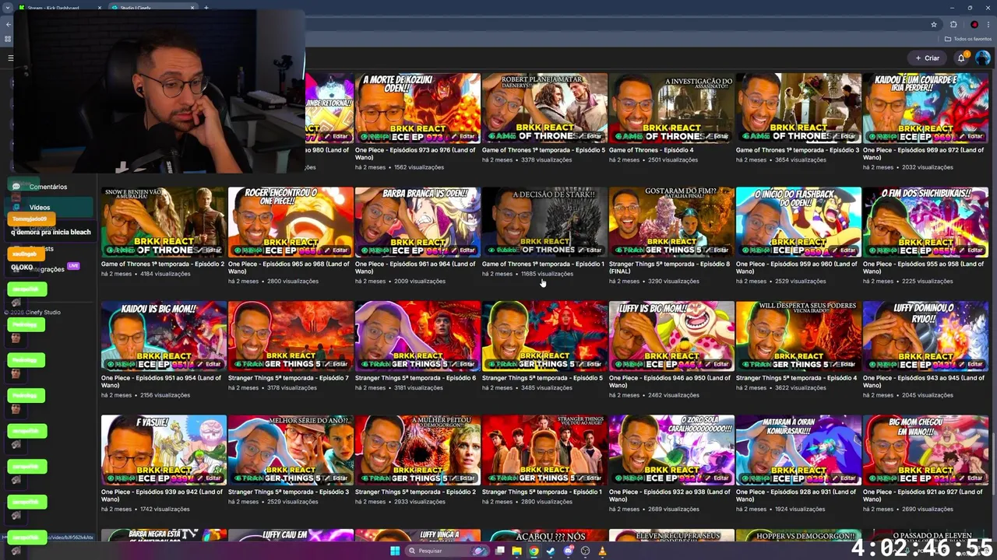Open thumbnail 'Luffy vs Big Mom'
This screenshot has width=997, height=560.
[671, 336]
